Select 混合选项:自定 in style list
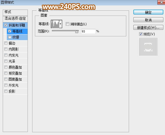This screenshot has width=165, height=135. [x=15, y=19]
